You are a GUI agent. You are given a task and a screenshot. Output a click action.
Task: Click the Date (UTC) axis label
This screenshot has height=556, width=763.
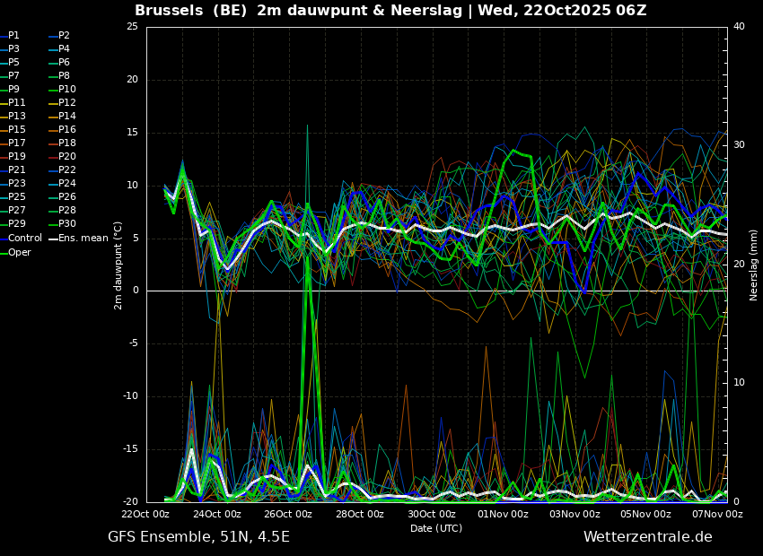tap(436, 528)
